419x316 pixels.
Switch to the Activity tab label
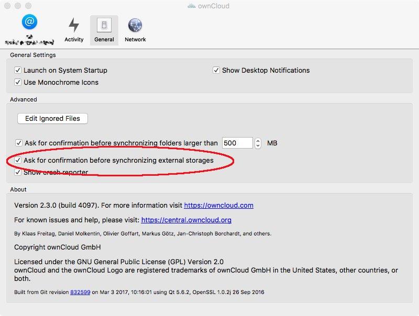[x=74, y=40]
